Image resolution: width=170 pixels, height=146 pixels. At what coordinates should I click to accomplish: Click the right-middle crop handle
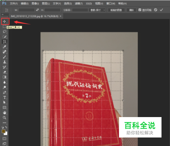point(123,100)
